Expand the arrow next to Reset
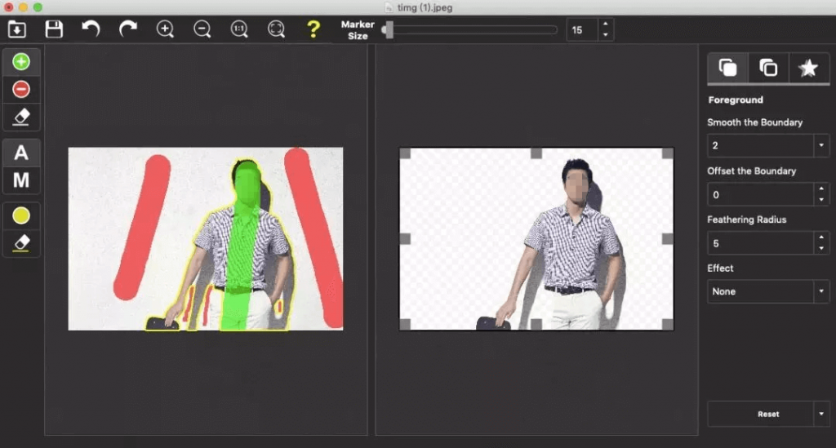Viewport: 836px width, 448px height. coord(821,414)
